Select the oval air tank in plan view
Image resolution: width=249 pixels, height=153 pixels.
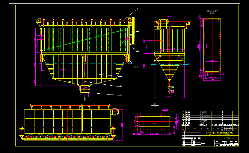[x=115, y=112]
